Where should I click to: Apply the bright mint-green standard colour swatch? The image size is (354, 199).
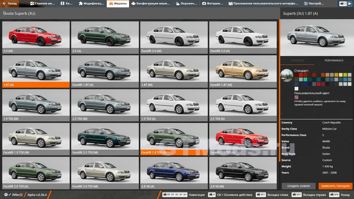coord(305,80)
